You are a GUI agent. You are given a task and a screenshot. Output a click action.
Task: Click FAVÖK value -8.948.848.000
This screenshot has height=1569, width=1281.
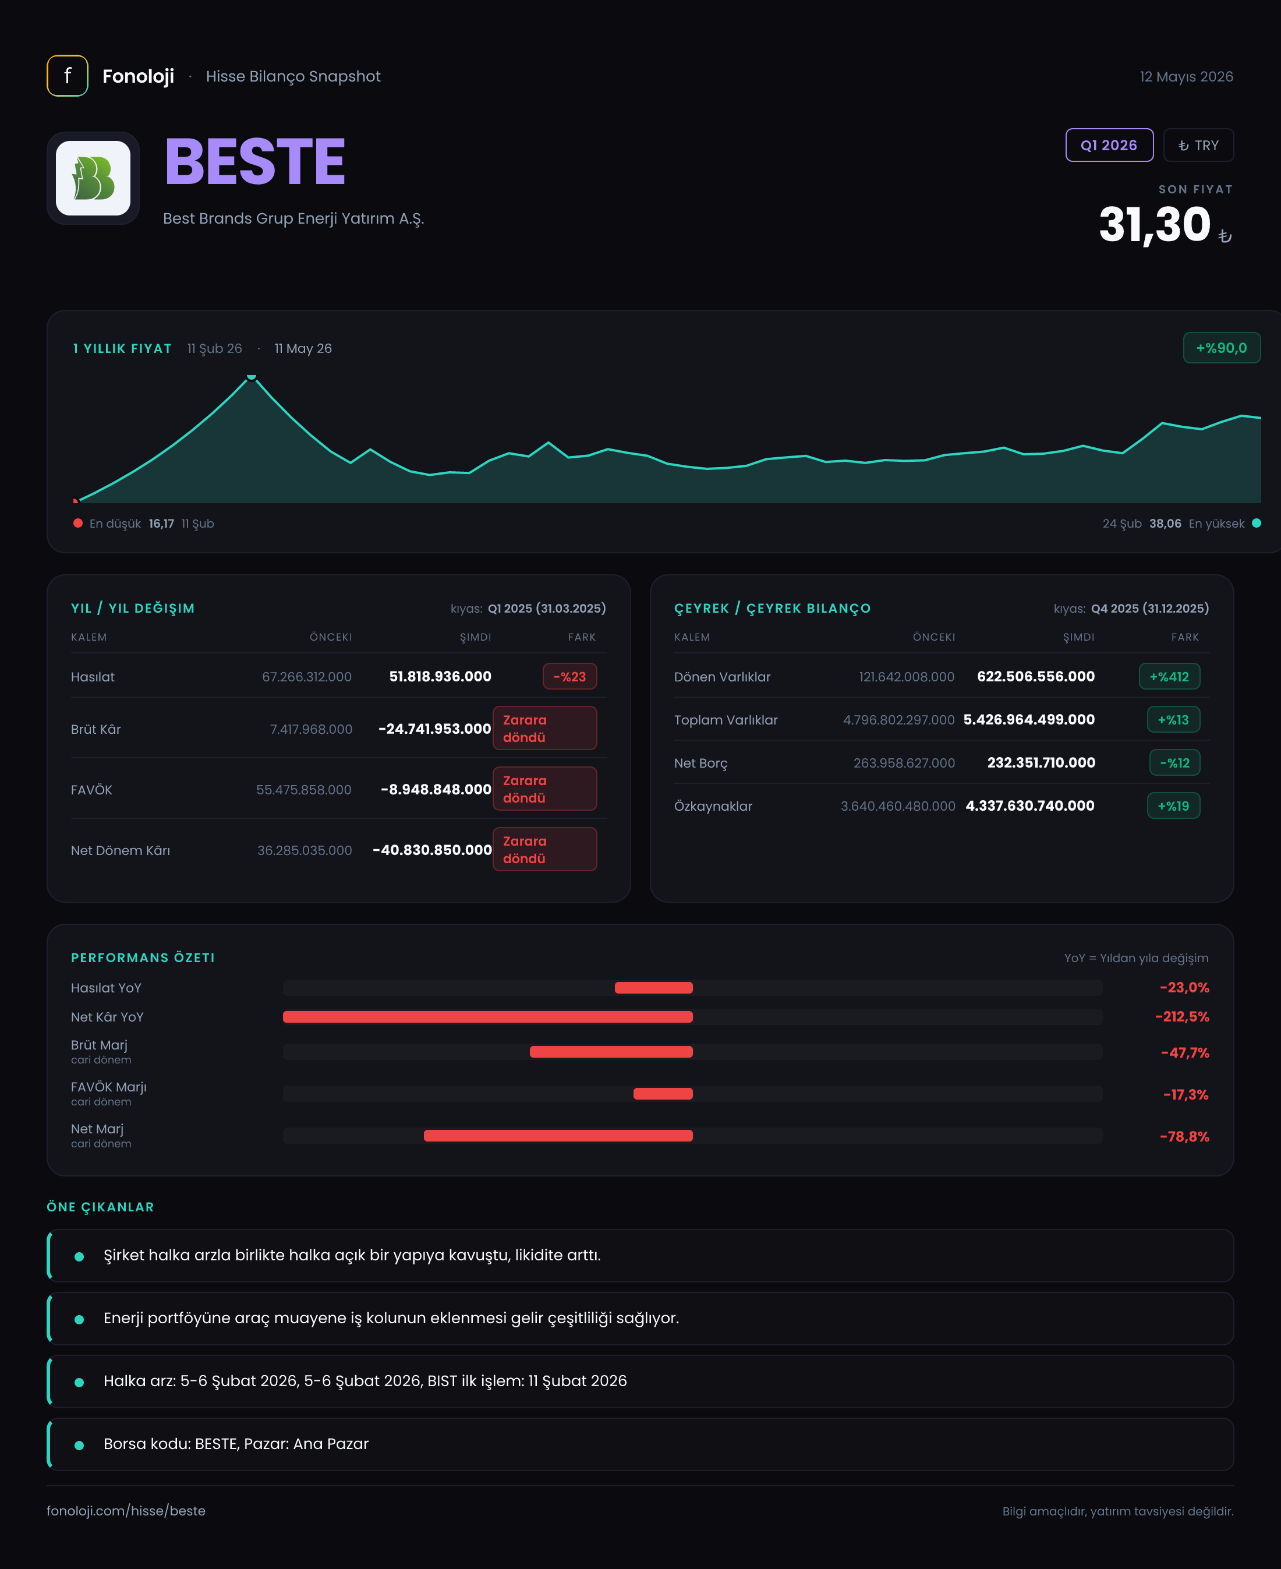point(436,790)
